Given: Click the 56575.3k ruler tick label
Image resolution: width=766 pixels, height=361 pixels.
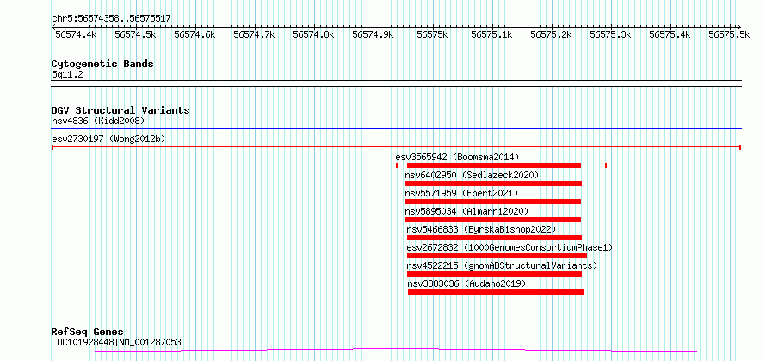Looking at the screenshot, I should 611,34.
